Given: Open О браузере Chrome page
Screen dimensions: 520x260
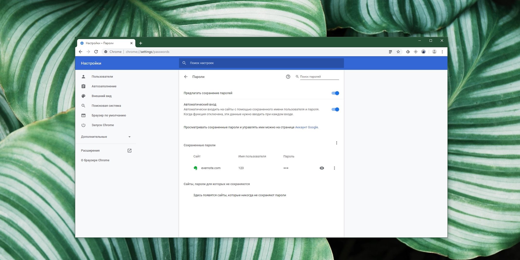Looking at the screenshot, I should point(95,160).
